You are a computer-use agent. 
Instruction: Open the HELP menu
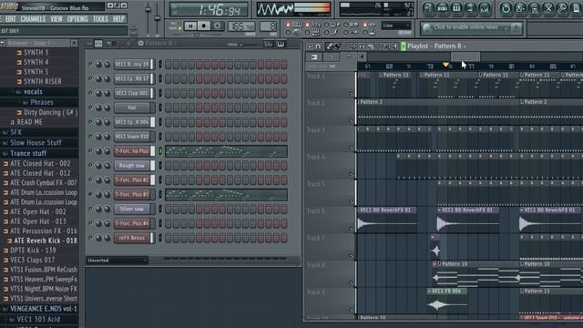pyautogui.click(x=118, y=19)
